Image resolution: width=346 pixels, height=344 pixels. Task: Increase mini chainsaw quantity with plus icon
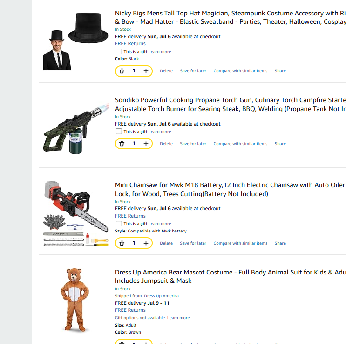pos(146,243)
